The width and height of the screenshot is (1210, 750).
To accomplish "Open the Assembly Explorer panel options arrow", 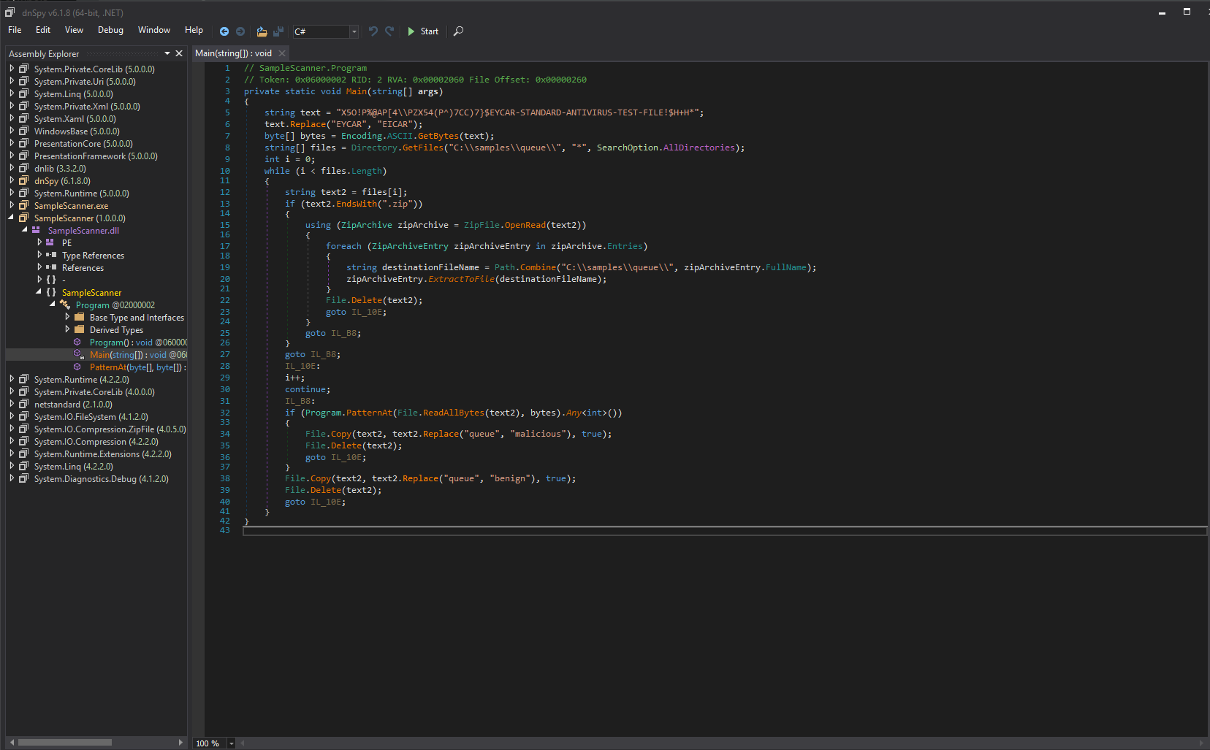I will (167, 53).
